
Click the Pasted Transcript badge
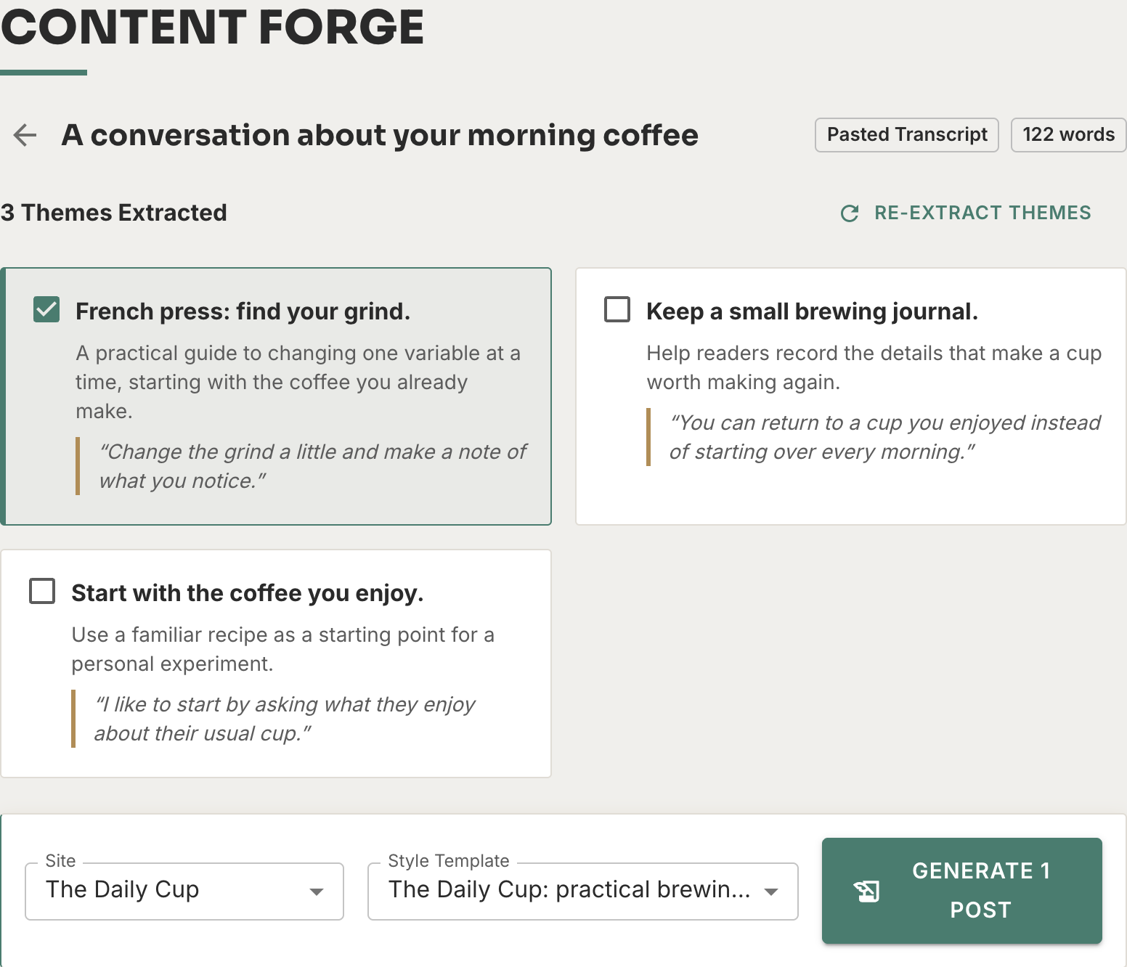coord(907,135)
